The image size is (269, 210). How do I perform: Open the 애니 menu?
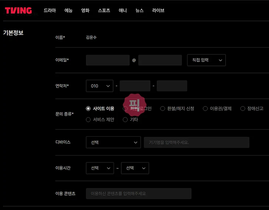pos(123,10)
